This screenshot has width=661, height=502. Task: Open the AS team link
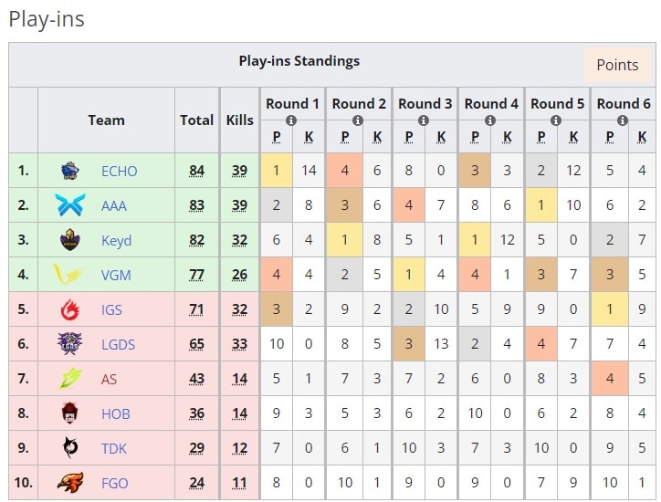tap(109, 379)
